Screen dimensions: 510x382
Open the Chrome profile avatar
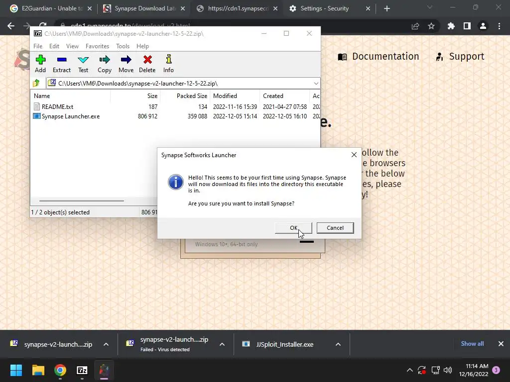[483, 26]
